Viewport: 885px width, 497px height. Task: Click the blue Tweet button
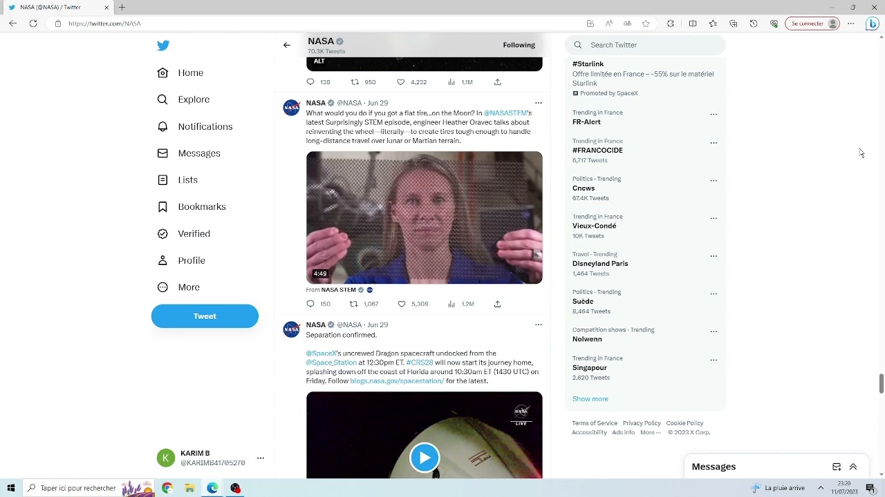pos(205,316)
